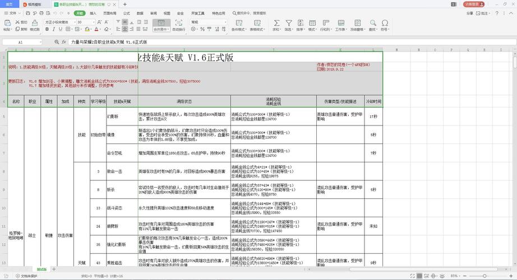Toggle middle vertical alignment
This screenshot has height=280, width=517.
125,22
